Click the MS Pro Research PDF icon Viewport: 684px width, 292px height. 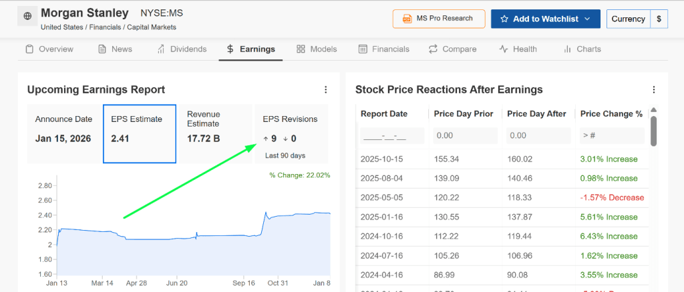point(405,19)
